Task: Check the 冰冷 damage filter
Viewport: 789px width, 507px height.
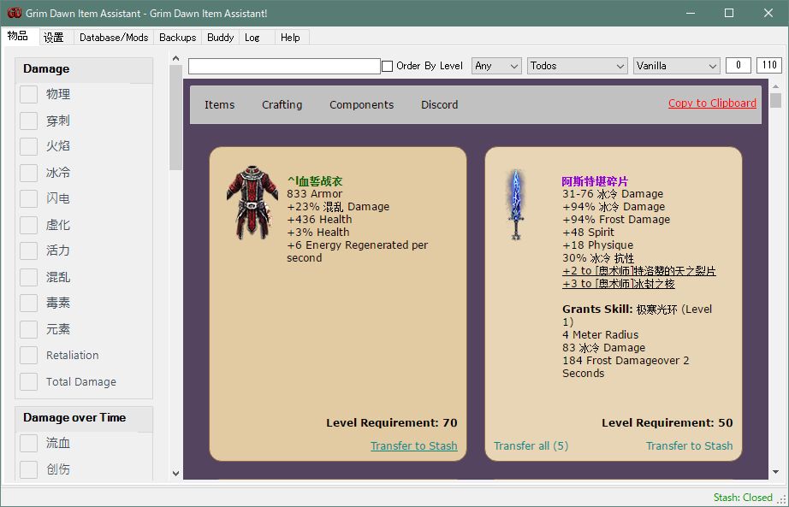Action: 29,173
